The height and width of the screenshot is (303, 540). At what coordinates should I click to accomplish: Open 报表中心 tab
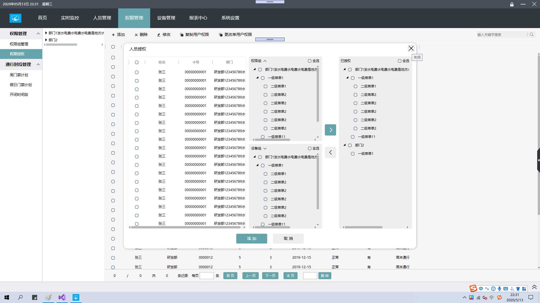[x=198, y=18]
